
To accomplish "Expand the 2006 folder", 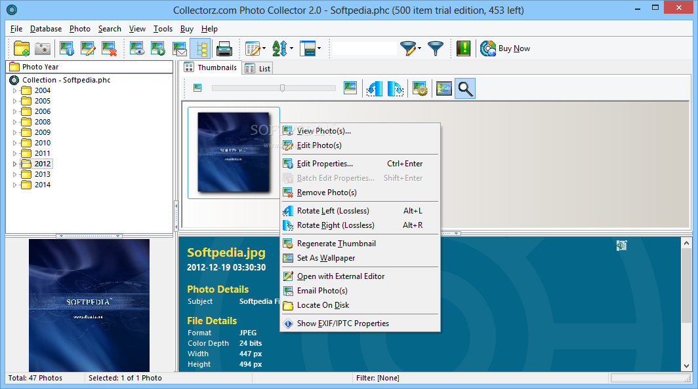I will 14,111.
